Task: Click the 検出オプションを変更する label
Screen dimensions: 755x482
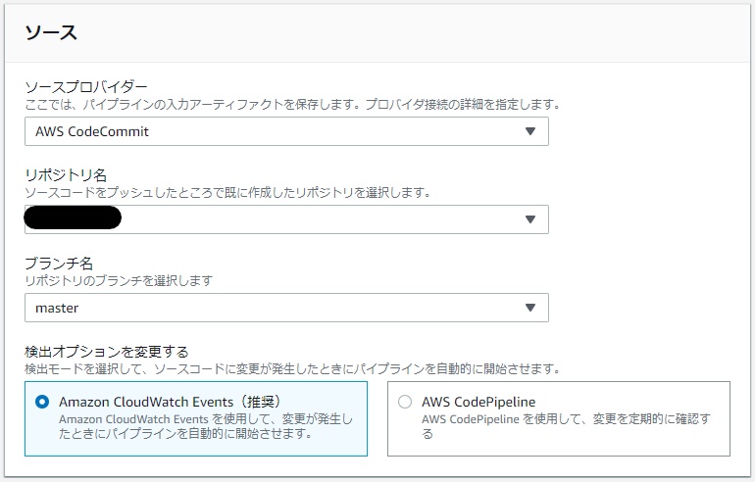Action: [x=107, y=352]
